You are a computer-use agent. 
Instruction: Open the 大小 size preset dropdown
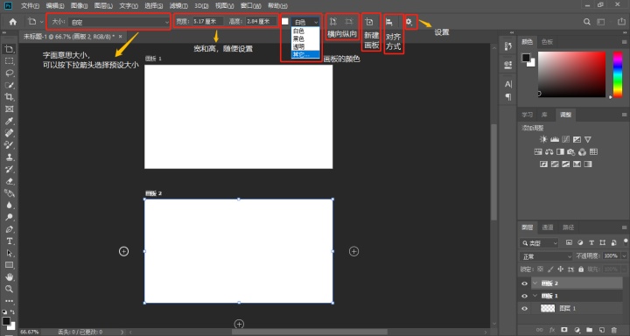[x=119, y=22]
